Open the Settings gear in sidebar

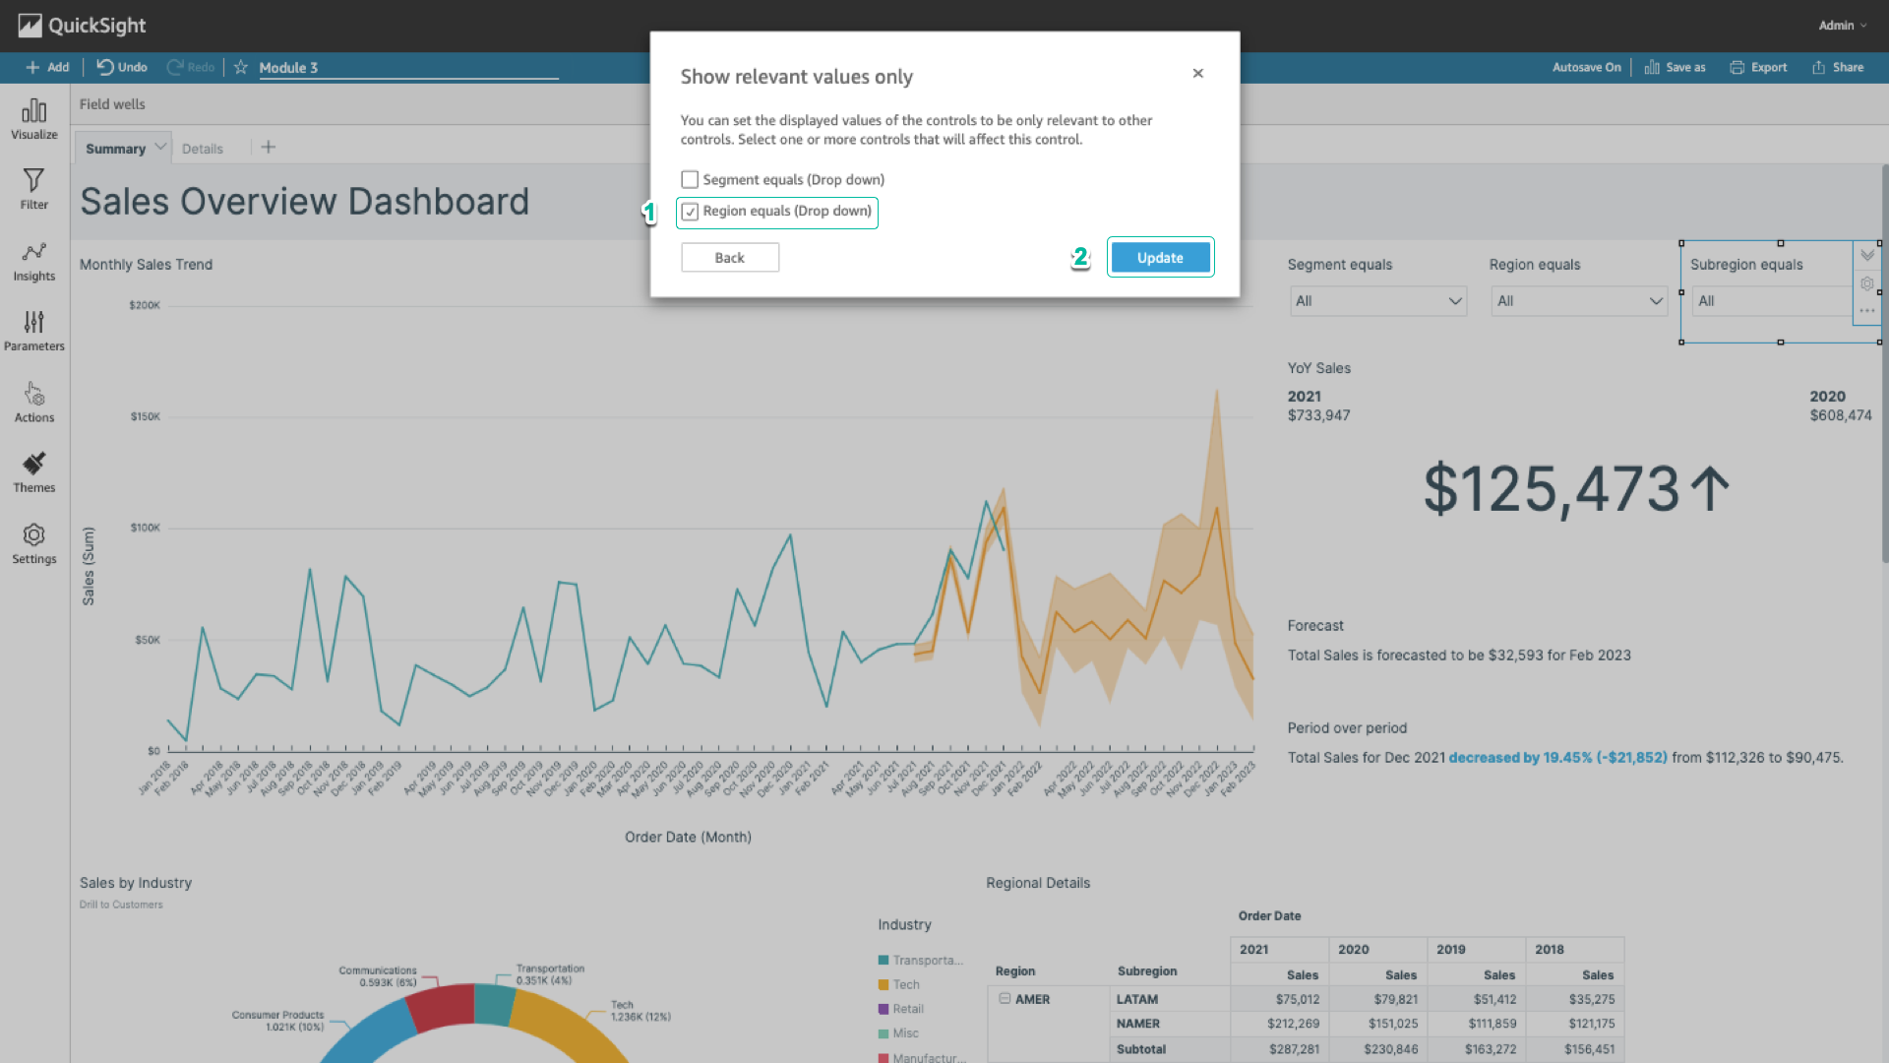tap(34, 534)
